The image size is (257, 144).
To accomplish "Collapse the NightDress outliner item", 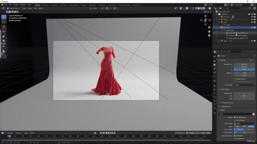I will (219, 28).
